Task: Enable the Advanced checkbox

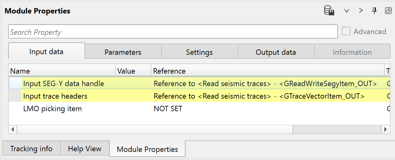Action: tap(346, 32)
